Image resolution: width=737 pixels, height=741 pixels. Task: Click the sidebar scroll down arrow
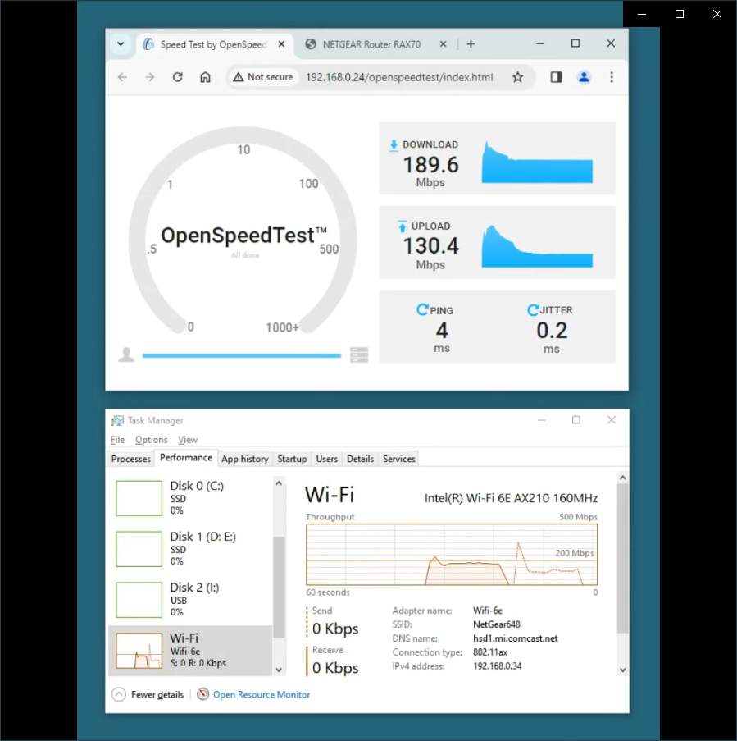tap(279, 670)
